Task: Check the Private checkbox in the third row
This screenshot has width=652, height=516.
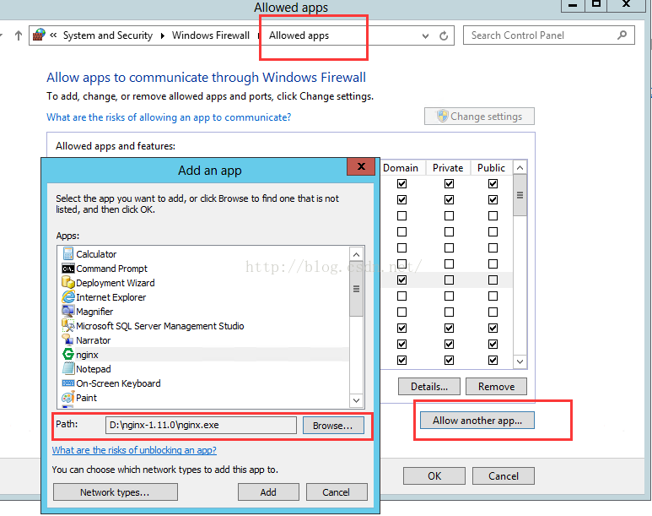Action: click(449, 215)
